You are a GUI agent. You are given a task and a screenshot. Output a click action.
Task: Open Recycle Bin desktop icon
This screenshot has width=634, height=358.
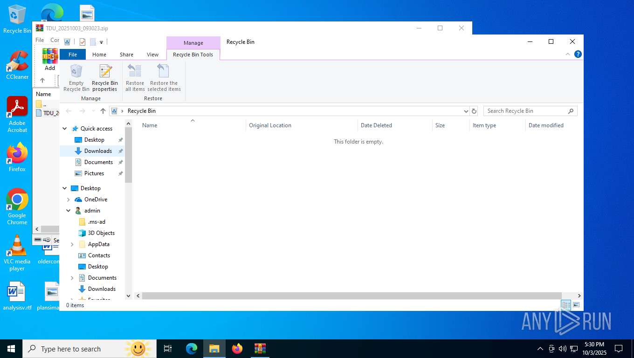(x=17, y=20)
